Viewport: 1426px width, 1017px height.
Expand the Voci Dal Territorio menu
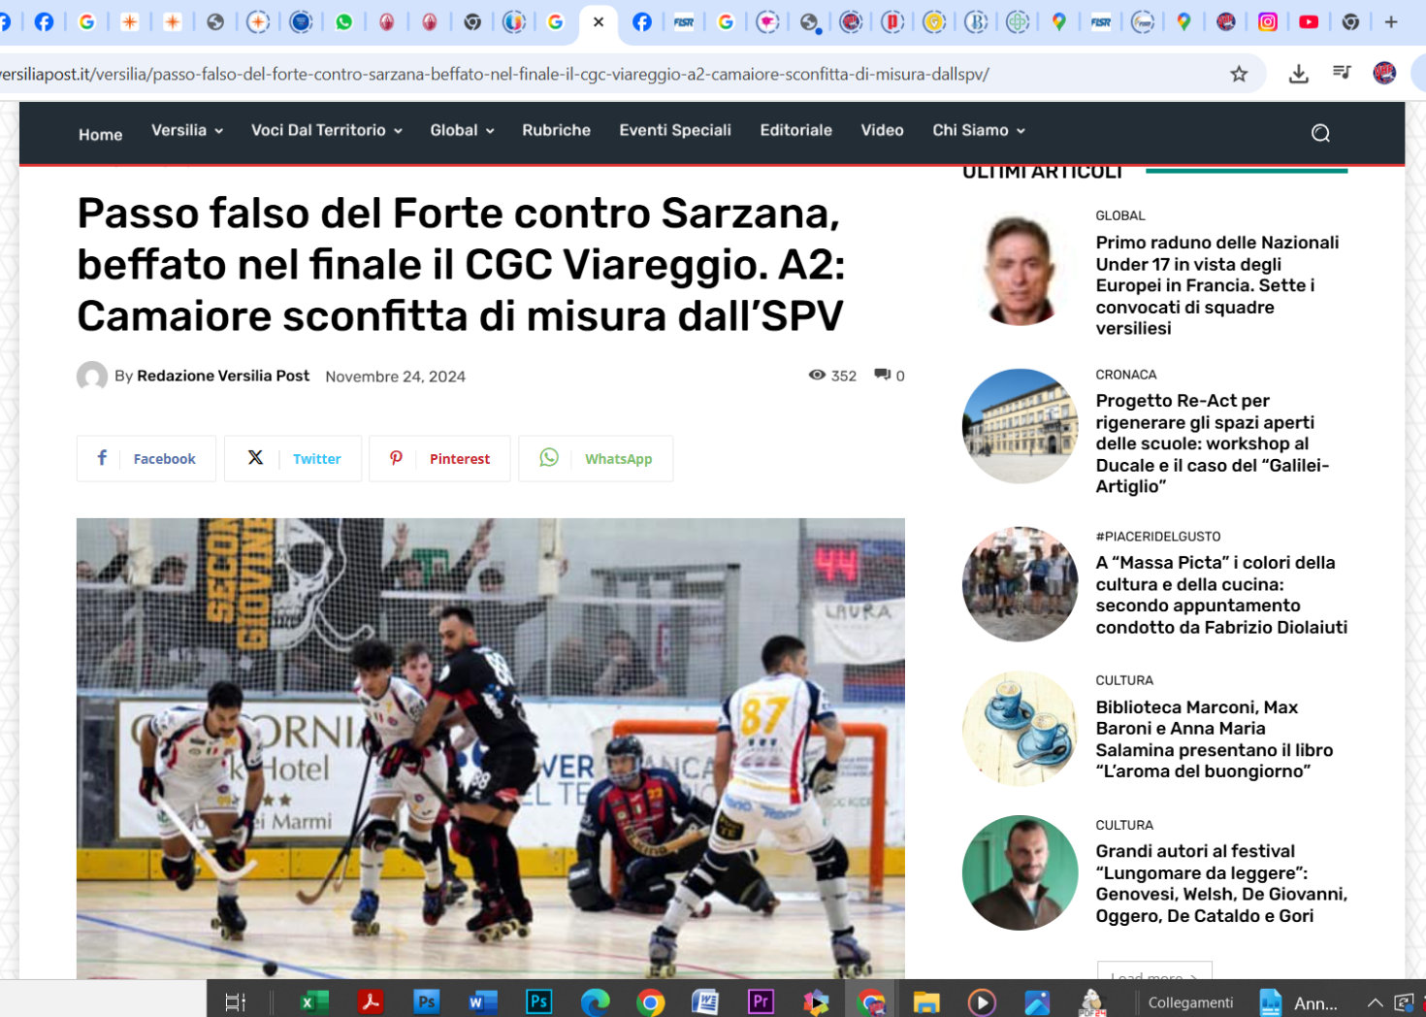(x=326, y=130)
